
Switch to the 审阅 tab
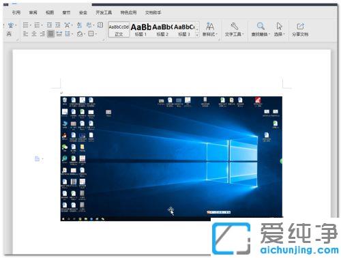33,13
